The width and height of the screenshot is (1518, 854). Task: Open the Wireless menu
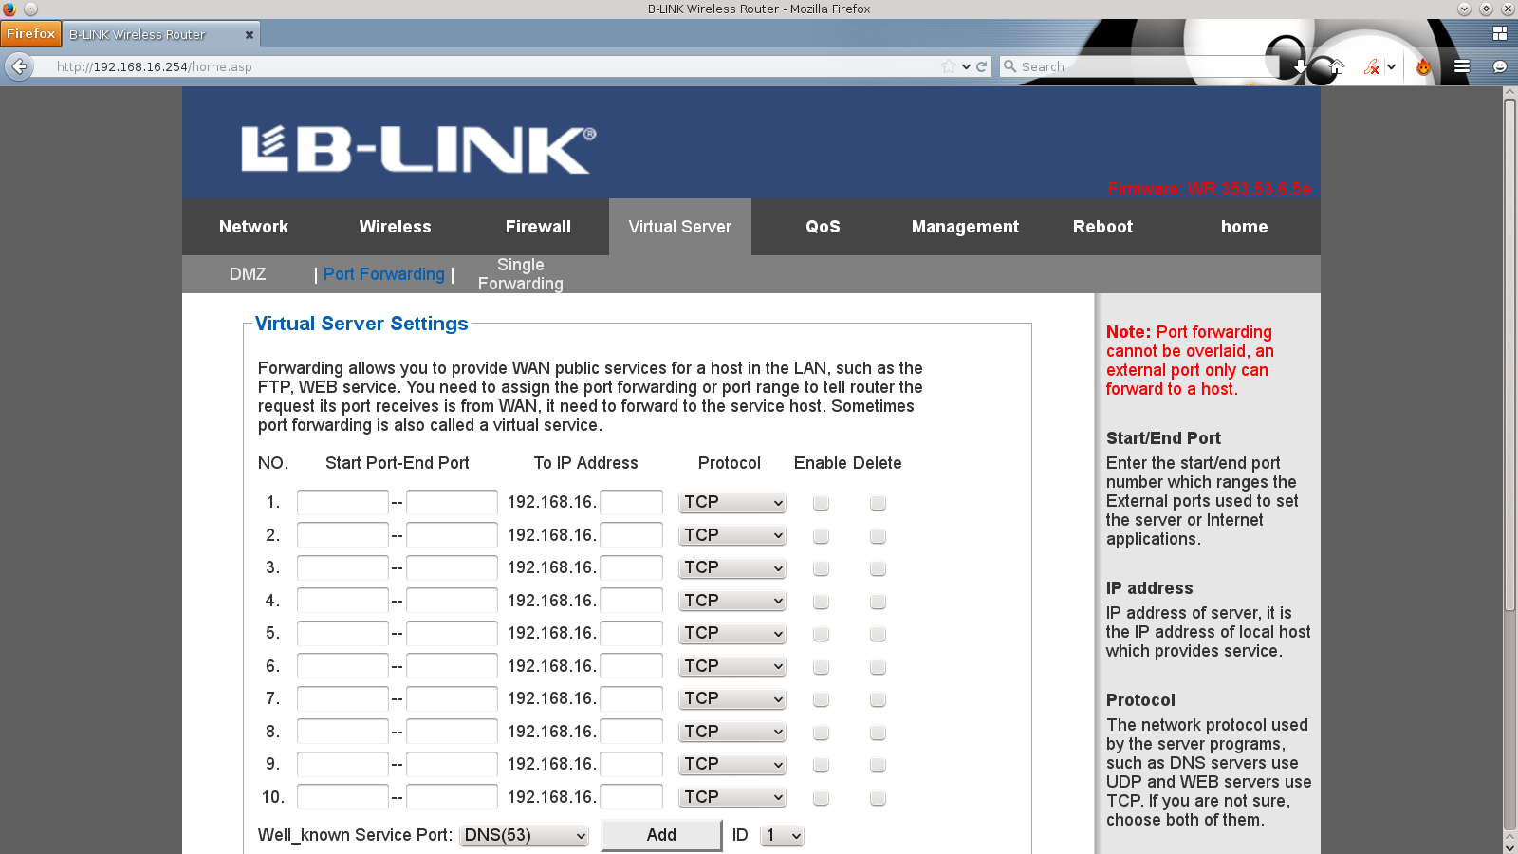[395, 227]
